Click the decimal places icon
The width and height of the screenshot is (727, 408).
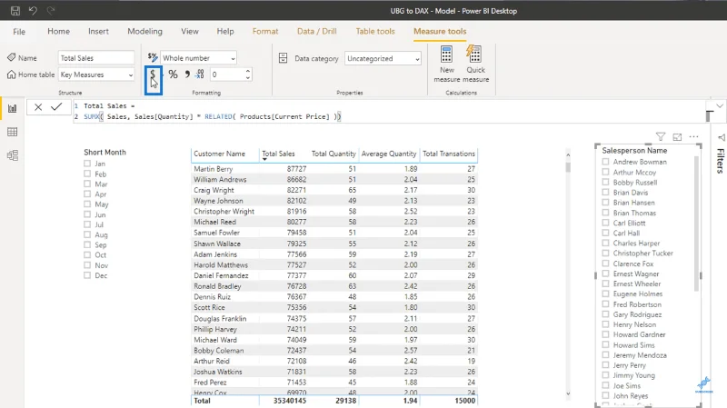pos(200,75)
